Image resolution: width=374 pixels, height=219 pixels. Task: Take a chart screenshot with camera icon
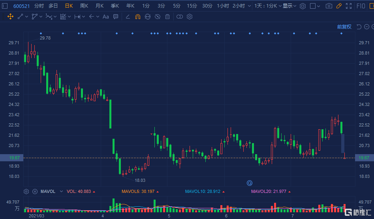click(x=329, y=6)
